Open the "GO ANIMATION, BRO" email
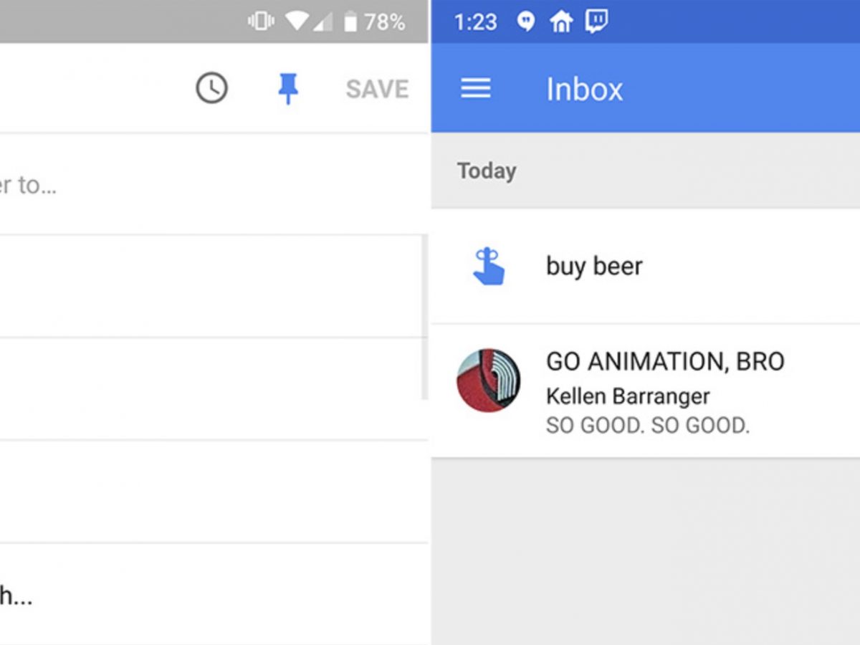 [x=664, y=361]
